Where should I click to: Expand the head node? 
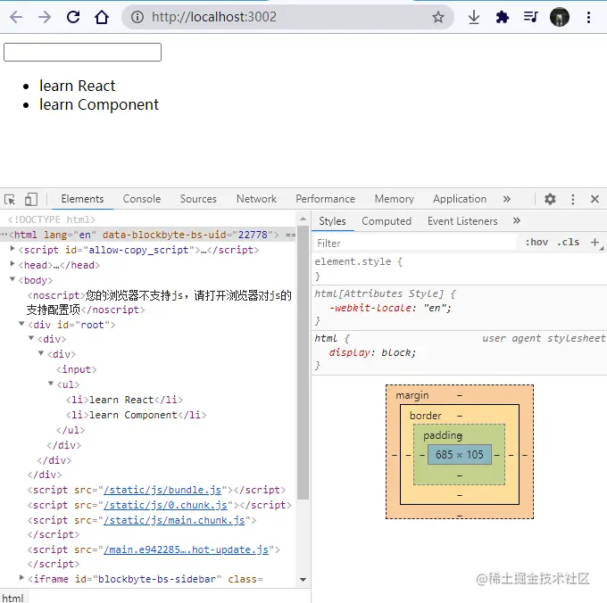[x=12, y=264]
